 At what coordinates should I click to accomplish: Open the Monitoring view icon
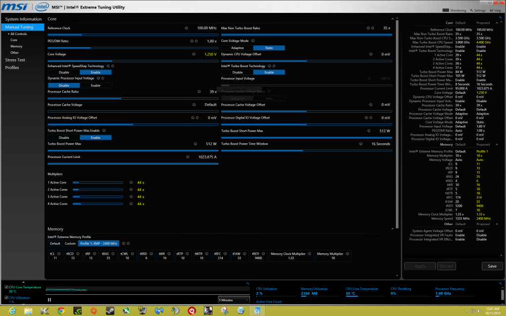pyautogui.click(x=446, y=10)
